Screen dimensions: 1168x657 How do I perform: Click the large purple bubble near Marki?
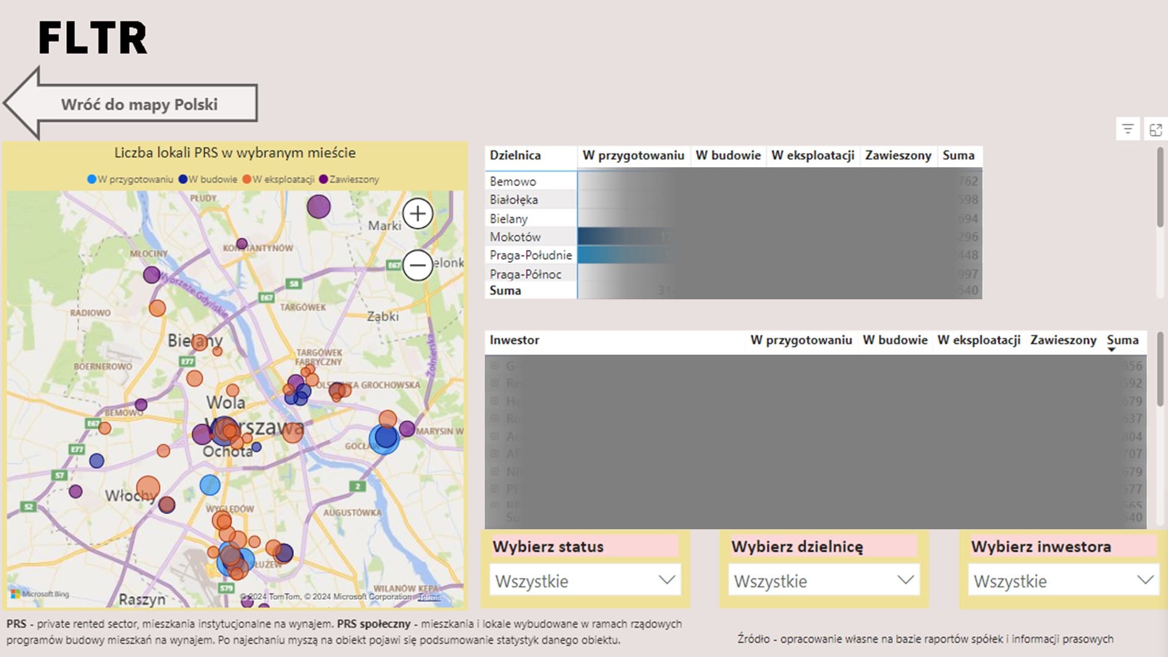pyautogui.click(x=318, y=207)
